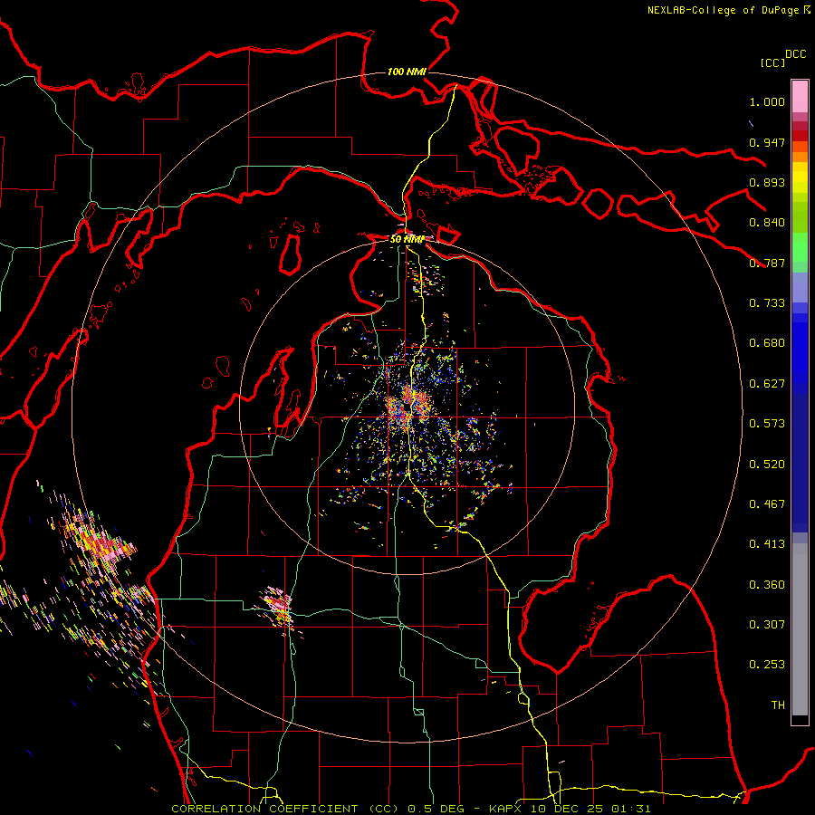This screenshot has height=815, width=815.
Task: Click the 1.000 value on color scale
Action: coord(767,101)
